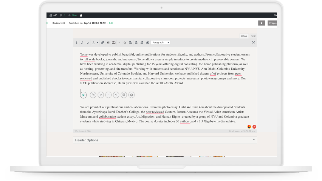Viewport: 322px width, 181px height.
Task: Insert a map with the pin icon
Action: (x=116, y=95)
